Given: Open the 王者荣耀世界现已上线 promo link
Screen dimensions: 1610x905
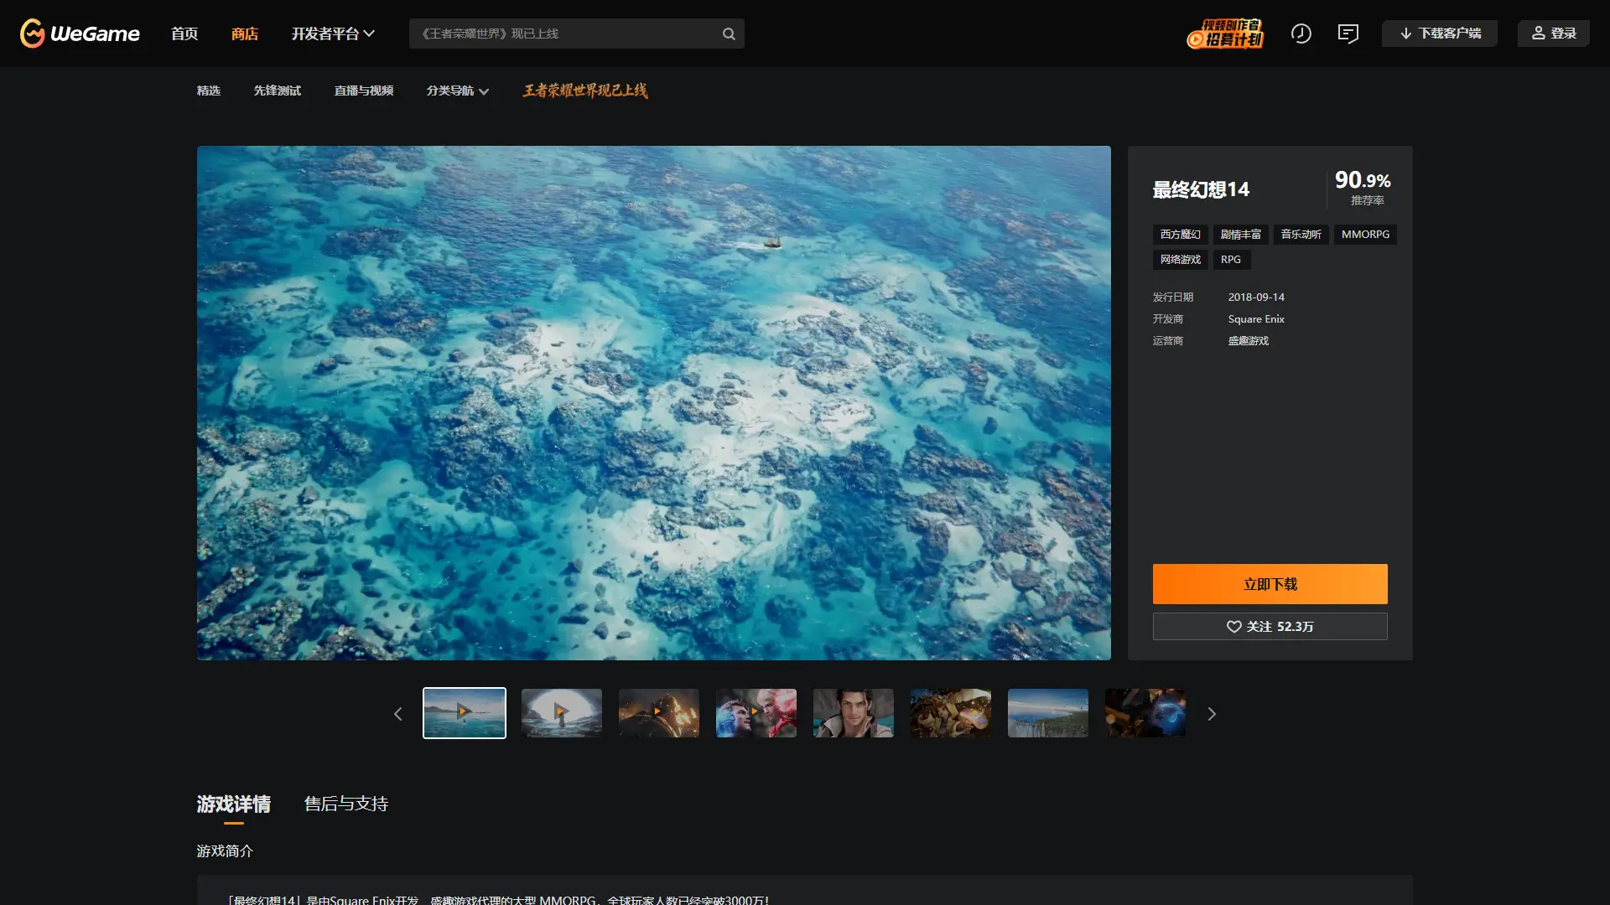Looking at the screenshot, I should (584, 90).
